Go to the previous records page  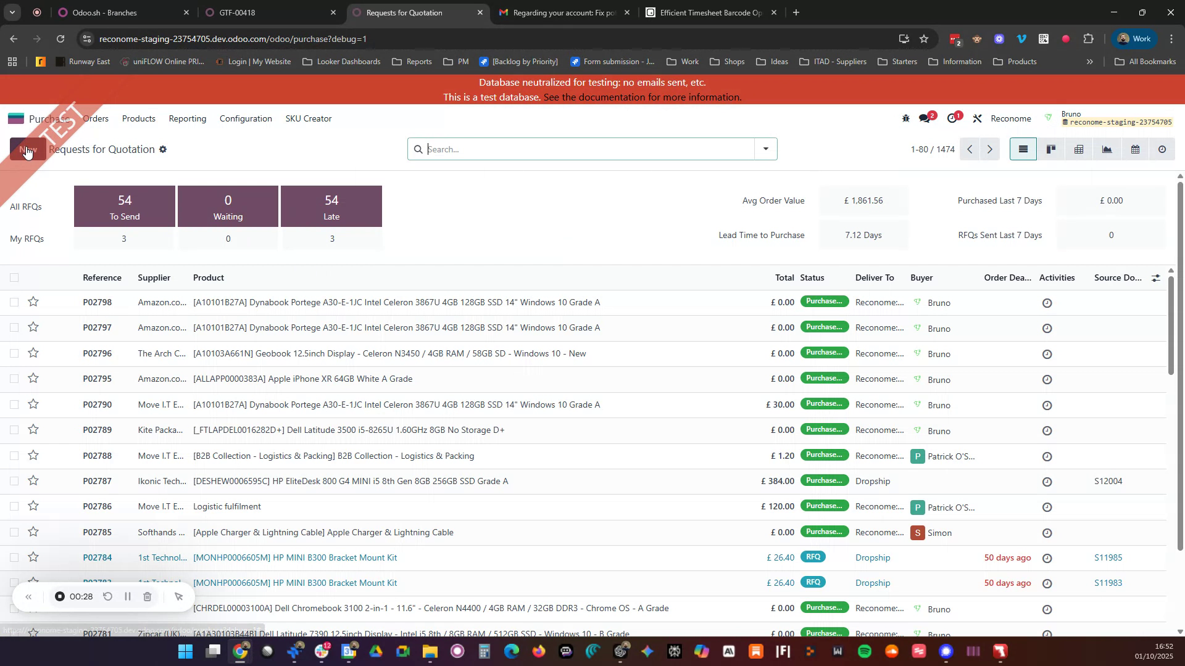tap(969, 149)
